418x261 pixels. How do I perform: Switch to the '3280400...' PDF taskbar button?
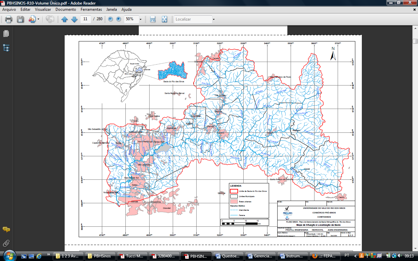point(164,256)
